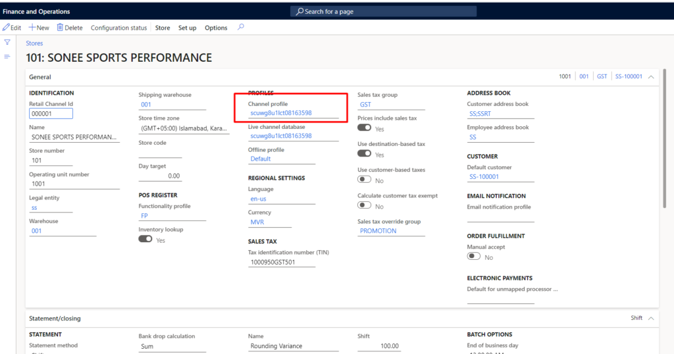Image resolution: width=674 pixels, height=354 pixels.
Task: Toggle Inventory lookup switch
Action: pyautogui.click(x=145, y=239)
